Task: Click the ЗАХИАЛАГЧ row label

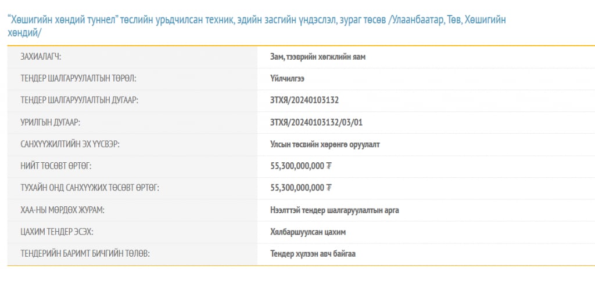Action: [x=41, y=57]
